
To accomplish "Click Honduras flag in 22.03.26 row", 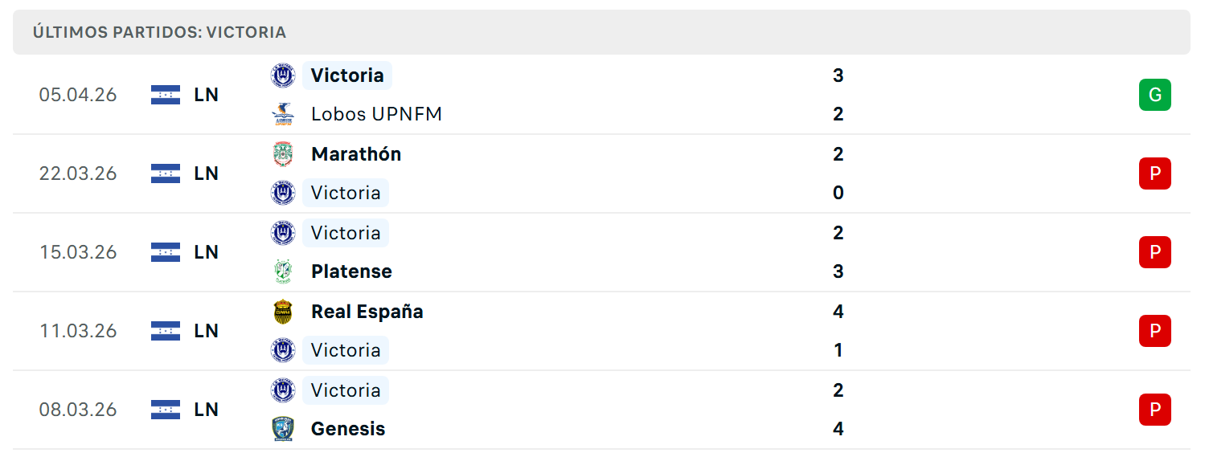I will [166, 173].
